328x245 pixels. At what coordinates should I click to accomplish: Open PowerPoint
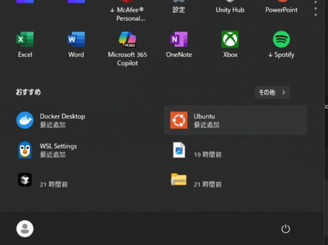(282, 7)
